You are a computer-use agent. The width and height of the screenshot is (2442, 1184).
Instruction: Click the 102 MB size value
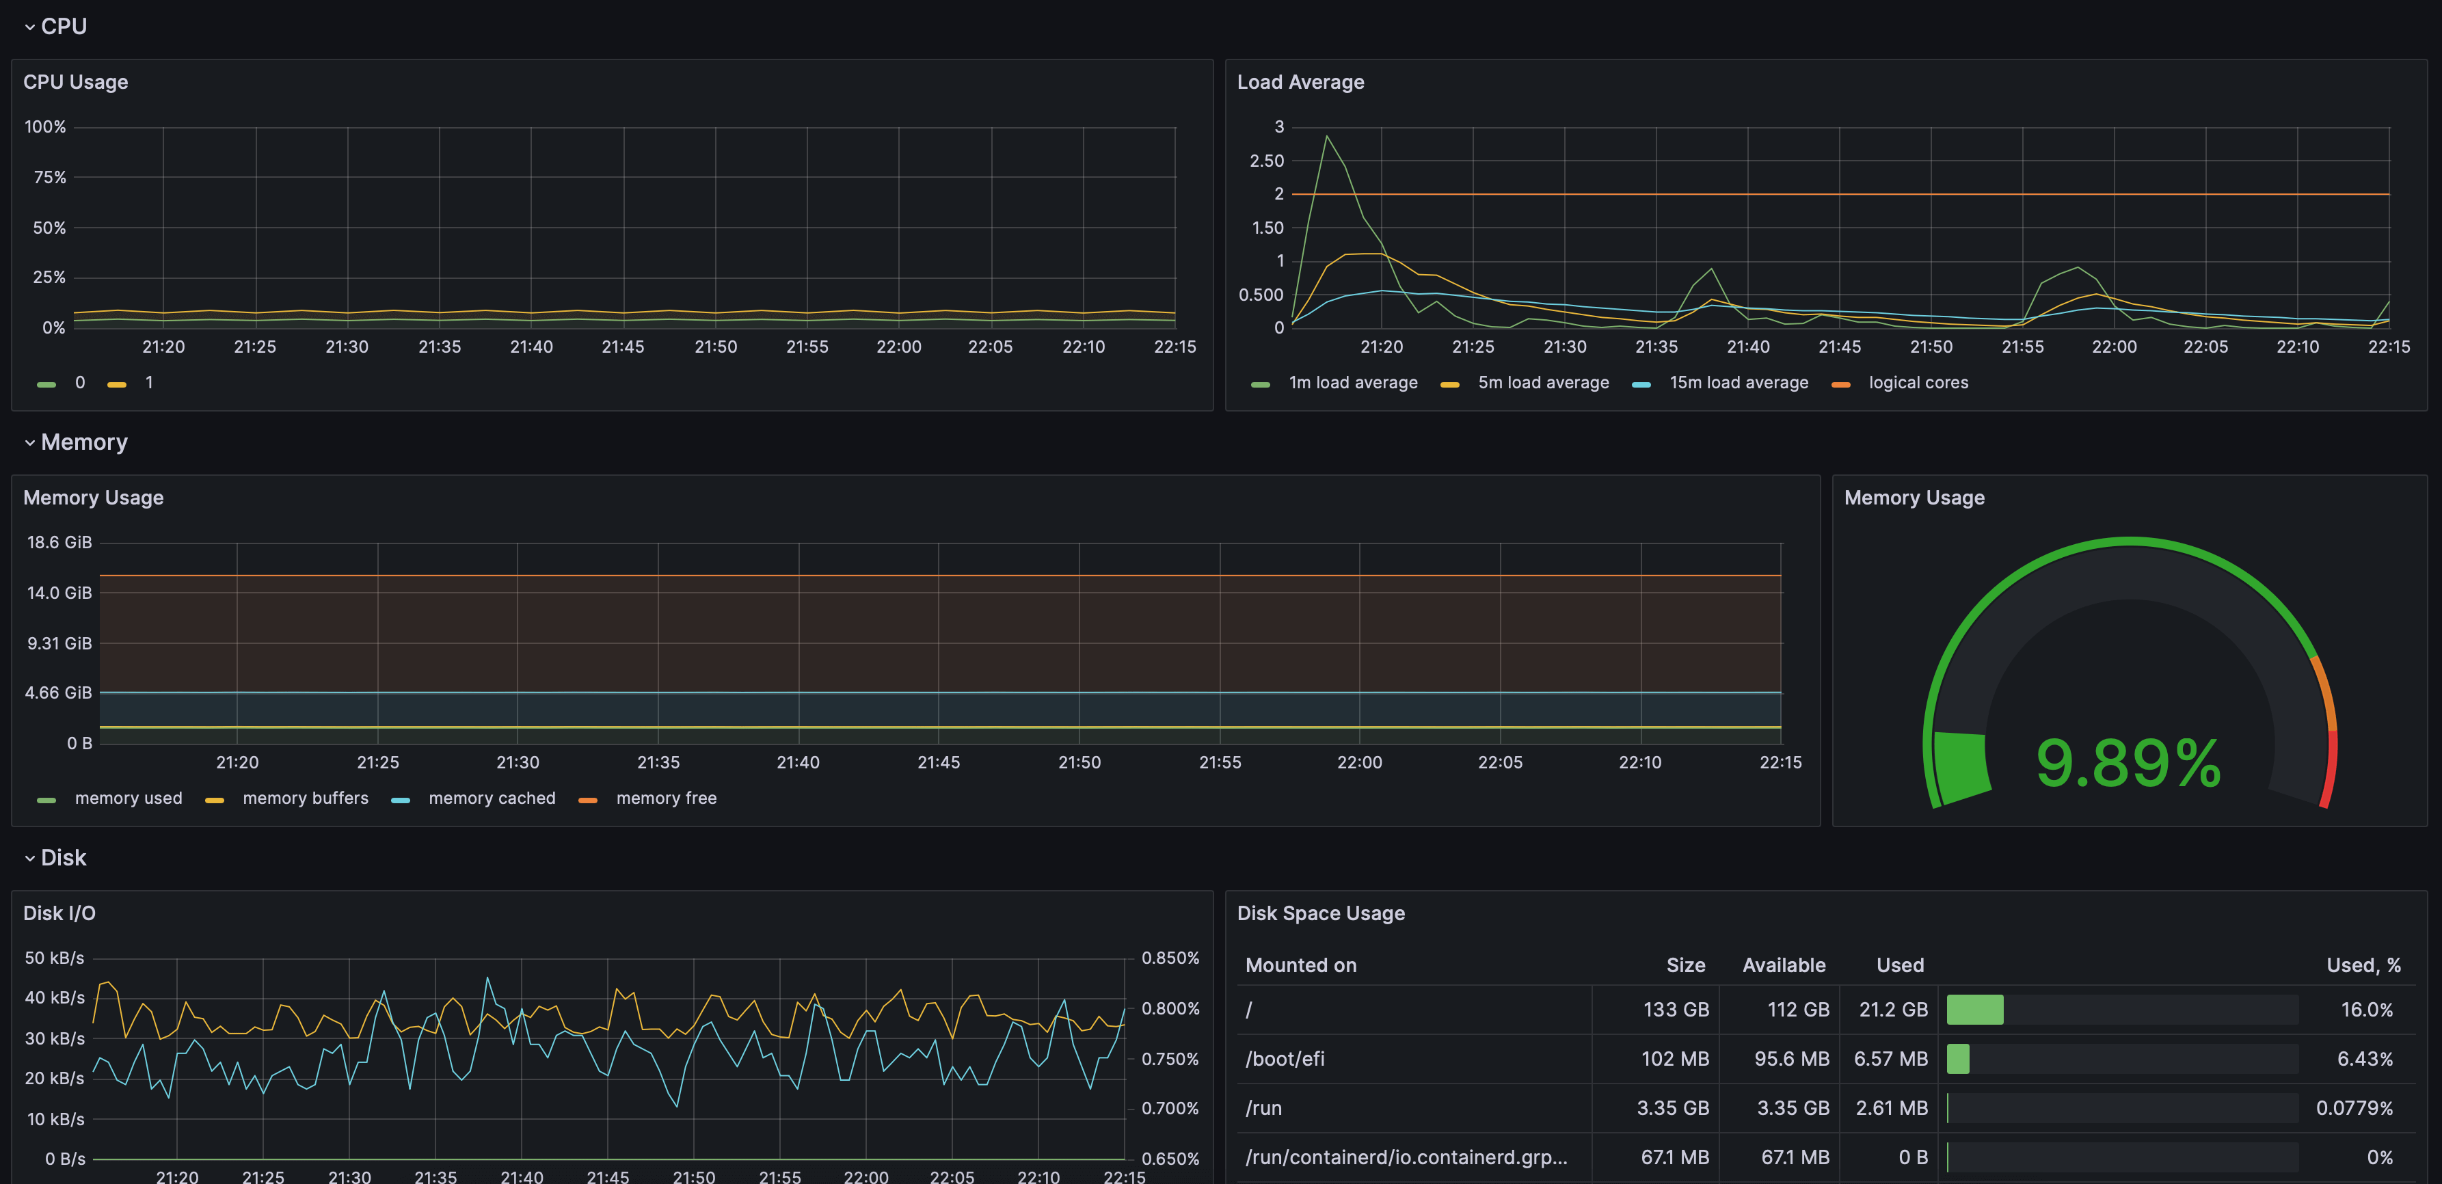pos(1675,1059)
